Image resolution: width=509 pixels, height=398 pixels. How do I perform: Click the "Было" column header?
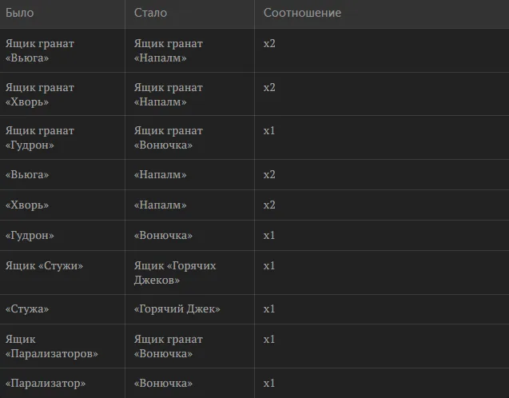[19, 13]
